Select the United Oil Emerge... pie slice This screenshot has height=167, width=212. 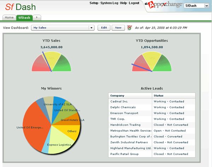(x=36, y=127)
